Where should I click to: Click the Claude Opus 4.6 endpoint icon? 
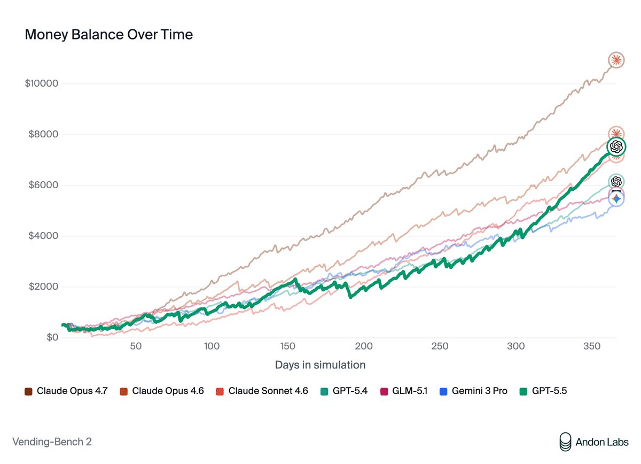(616, 134)
